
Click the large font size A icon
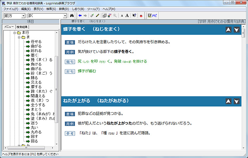click(x=127, y=15)
